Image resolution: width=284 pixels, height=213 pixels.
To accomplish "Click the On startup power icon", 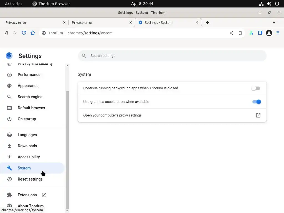I will pyautogui.click(x=9, y=119).
